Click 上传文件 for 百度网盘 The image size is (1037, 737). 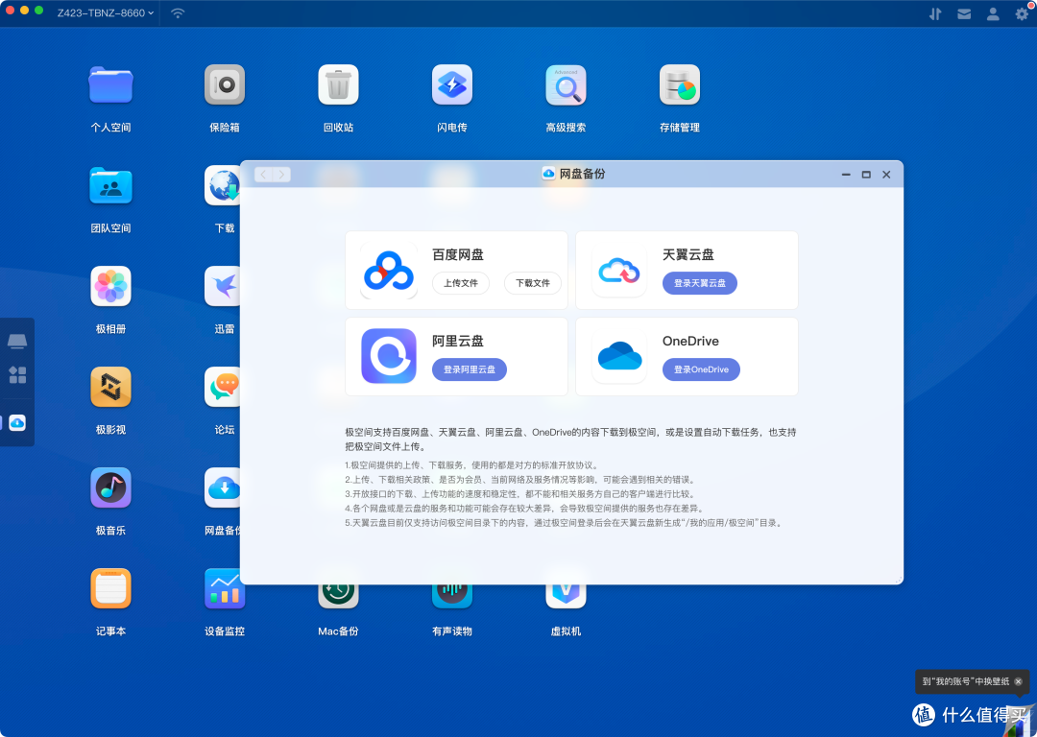[461, 283]
